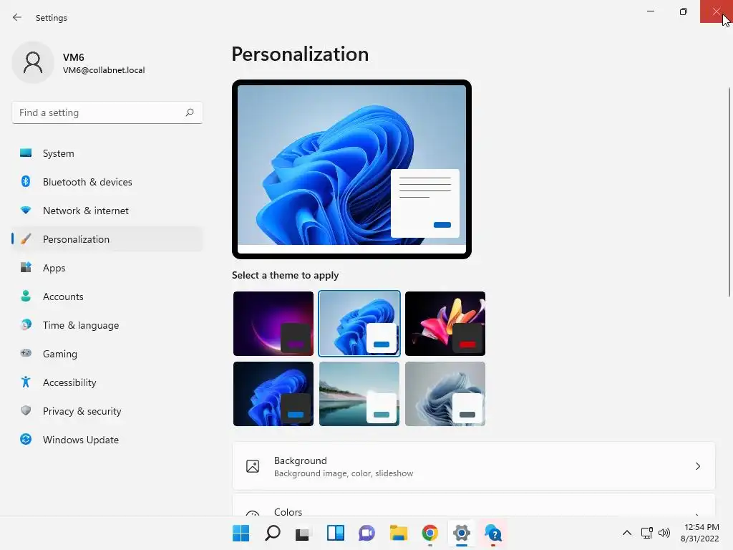733x550 pixels.
Task: Click the back arrow in Settings header
Action: 17,17
